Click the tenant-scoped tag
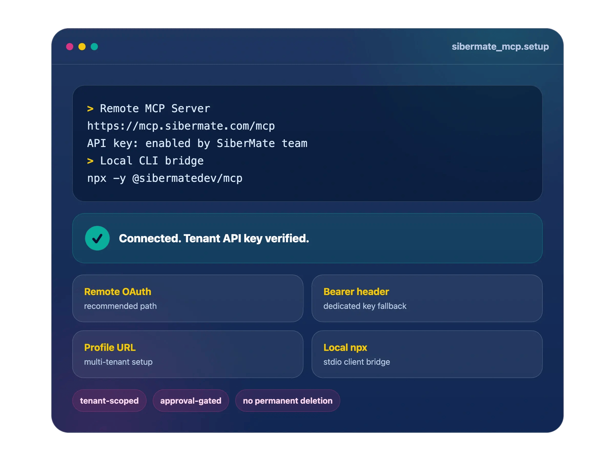 coord(109,401)
